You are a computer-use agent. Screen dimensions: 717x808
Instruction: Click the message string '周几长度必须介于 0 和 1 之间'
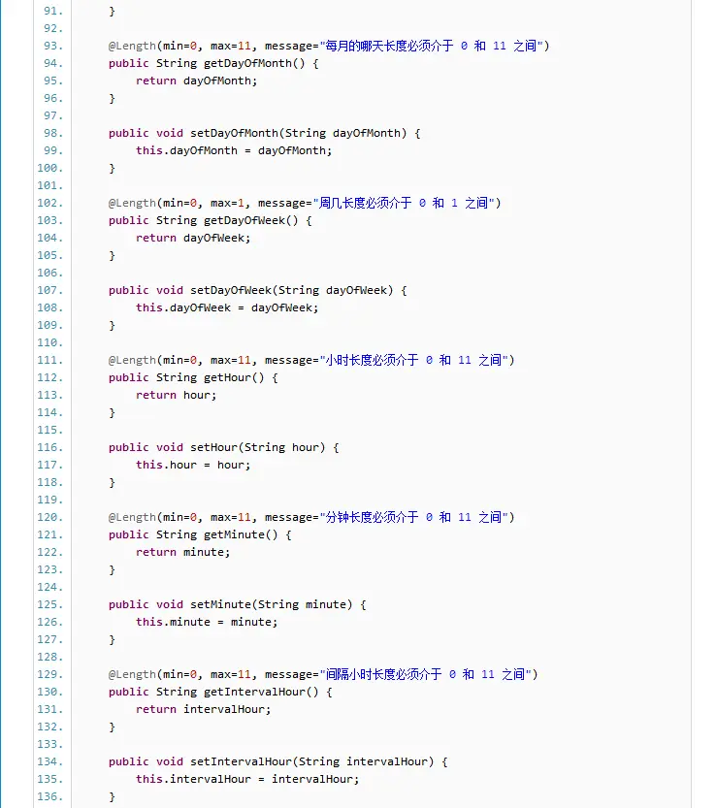pos(404,203)
